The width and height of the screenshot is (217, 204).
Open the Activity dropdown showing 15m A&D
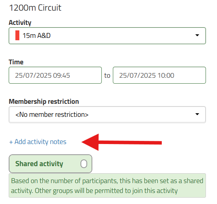107,36
